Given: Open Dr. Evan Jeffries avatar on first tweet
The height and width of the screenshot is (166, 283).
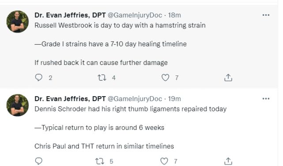Looking at the screenshot, I should [x=18, y=22].
